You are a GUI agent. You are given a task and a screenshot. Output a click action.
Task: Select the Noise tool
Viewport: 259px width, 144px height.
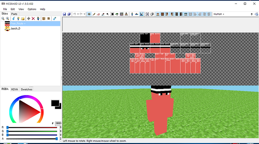point(122,14)
